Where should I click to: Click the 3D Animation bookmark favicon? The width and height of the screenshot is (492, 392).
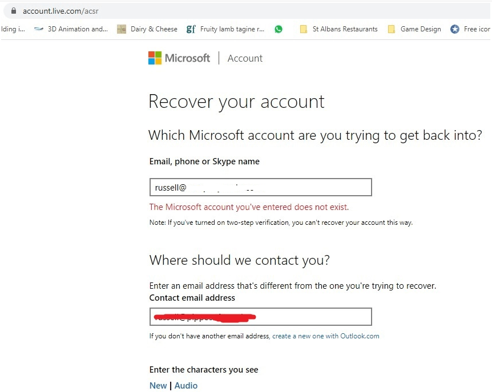pos(39,29)
